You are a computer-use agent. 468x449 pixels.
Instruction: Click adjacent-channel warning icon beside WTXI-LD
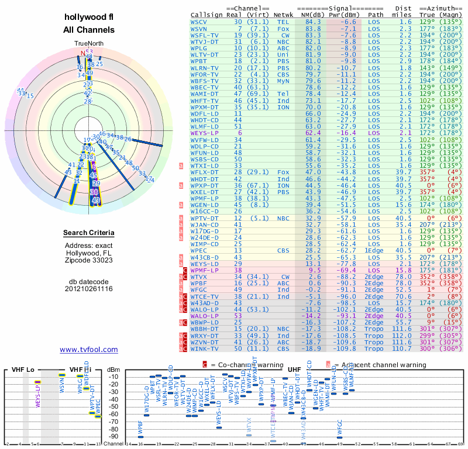(x=181, y=166)
